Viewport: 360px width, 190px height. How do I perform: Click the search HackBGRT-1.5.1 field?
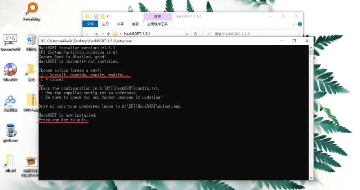252,34
